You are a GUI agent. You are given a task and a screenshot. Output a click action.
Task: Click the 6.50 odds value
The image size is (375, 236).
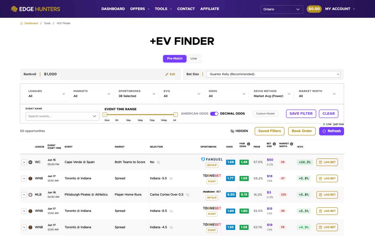coord(231,195)
